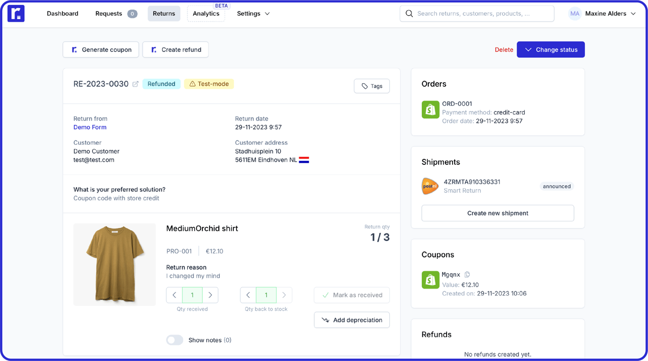Switch to the Analytics tab
This screenshot has width=648, height=361.
(x=206, y=14)
